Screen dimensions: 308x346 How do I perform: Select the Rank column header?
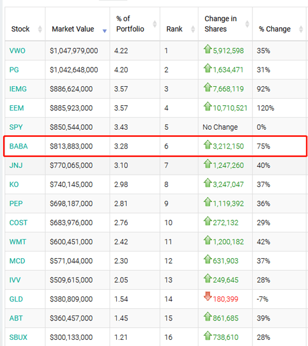(x=175, y=29)
